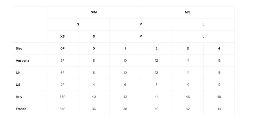
Task: Click the S/M column group header
Action: pyautogui.click(x=94, y=12)
